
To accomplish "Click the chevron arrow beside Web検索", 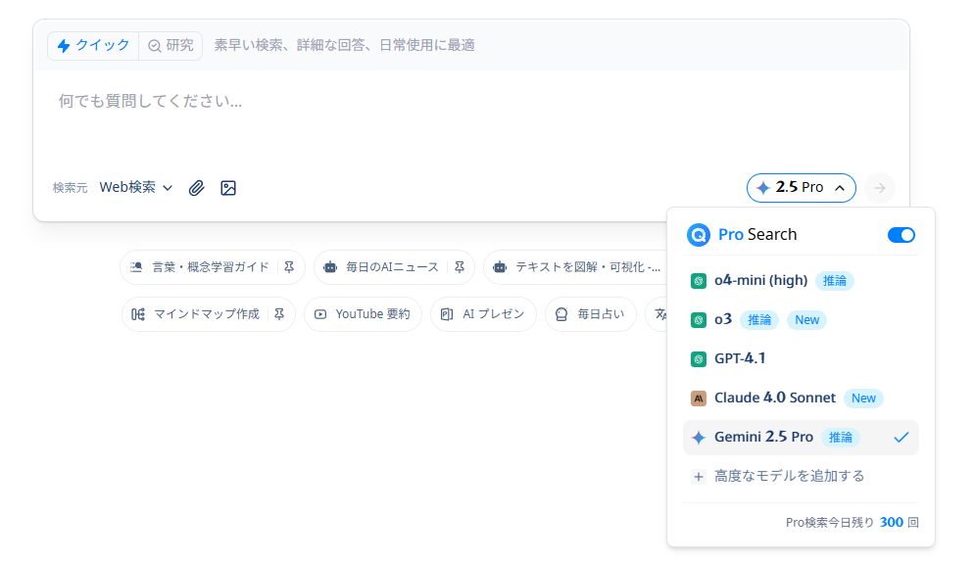I will [168, 188].
